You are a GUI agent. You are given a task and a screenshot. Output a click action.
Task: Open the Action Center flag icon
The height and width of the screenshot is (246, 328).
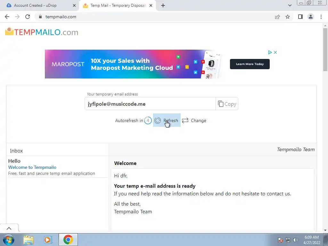[x=280, y=240]
